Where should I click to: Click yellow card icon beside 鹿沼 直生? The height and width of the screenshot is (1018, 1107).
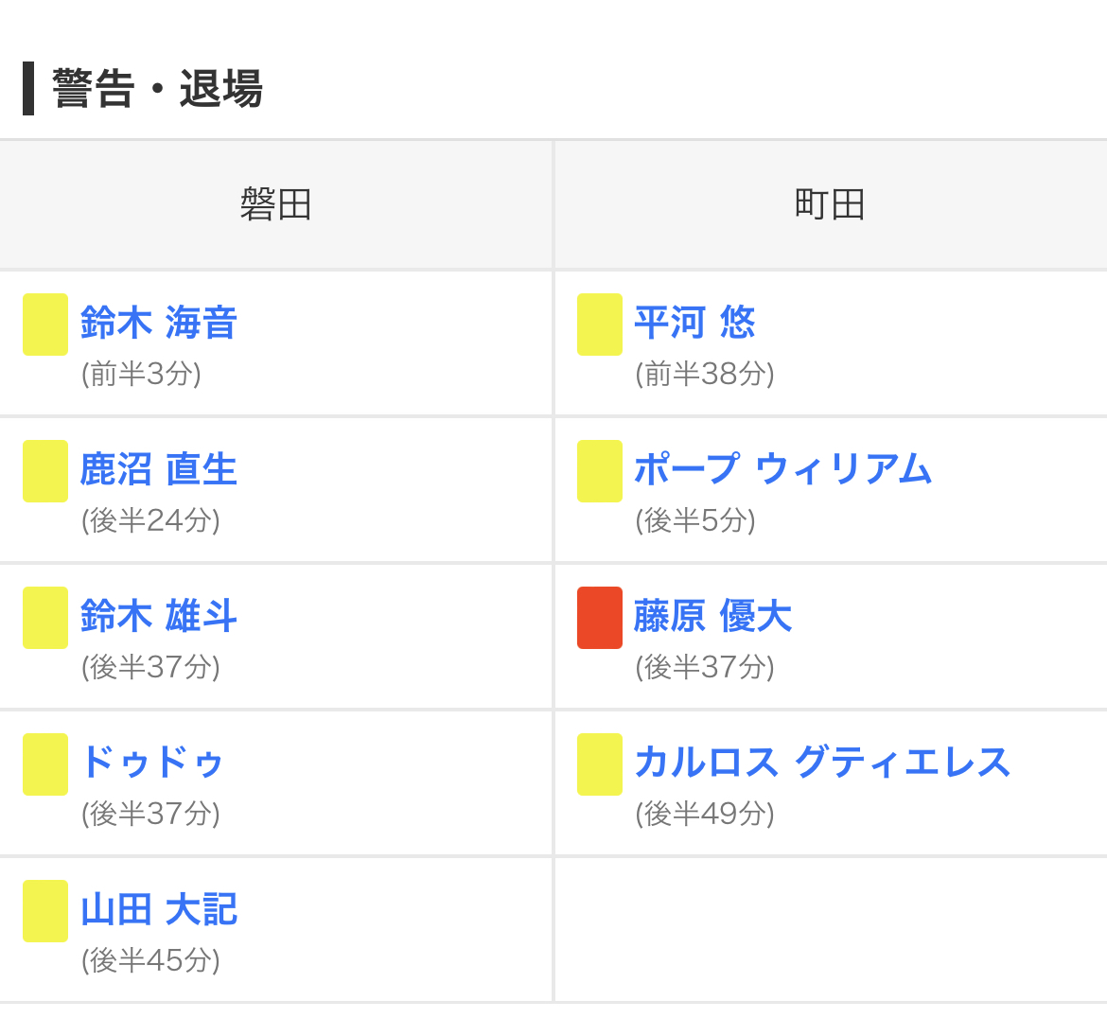[x=45, y=471]
